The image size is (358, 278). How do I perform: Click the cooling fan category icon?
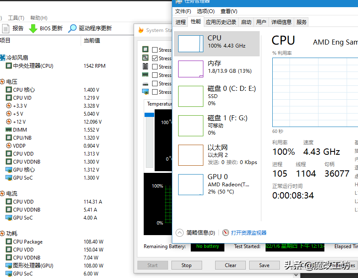pyautogui.click(x=3, y=58)
